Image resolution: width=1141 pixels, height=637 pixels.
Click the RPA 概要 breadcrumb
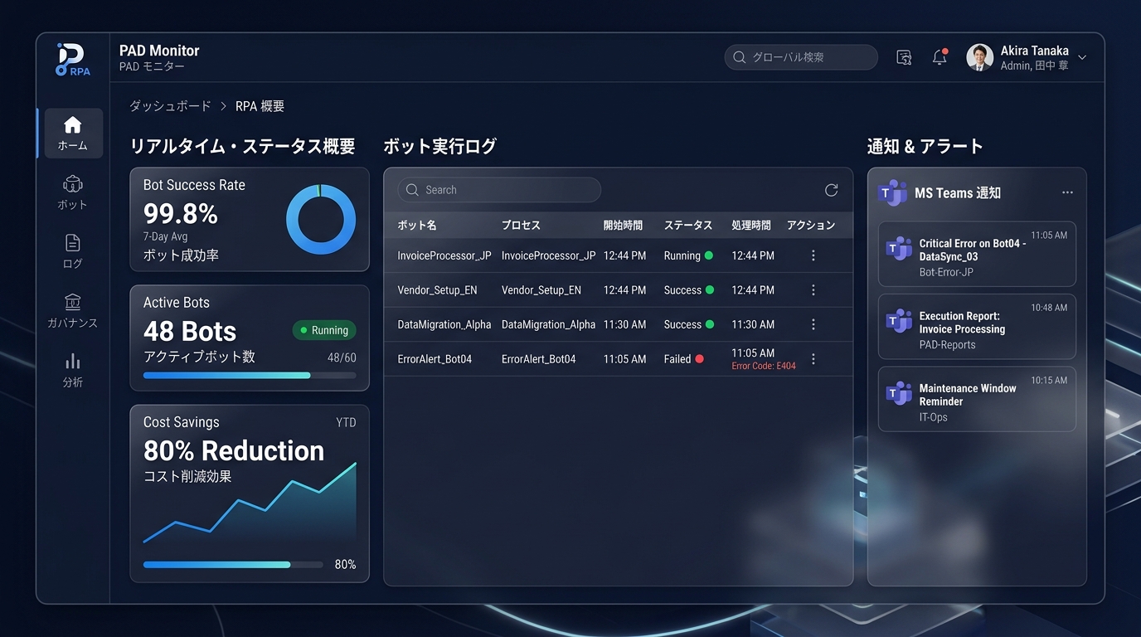260,106
